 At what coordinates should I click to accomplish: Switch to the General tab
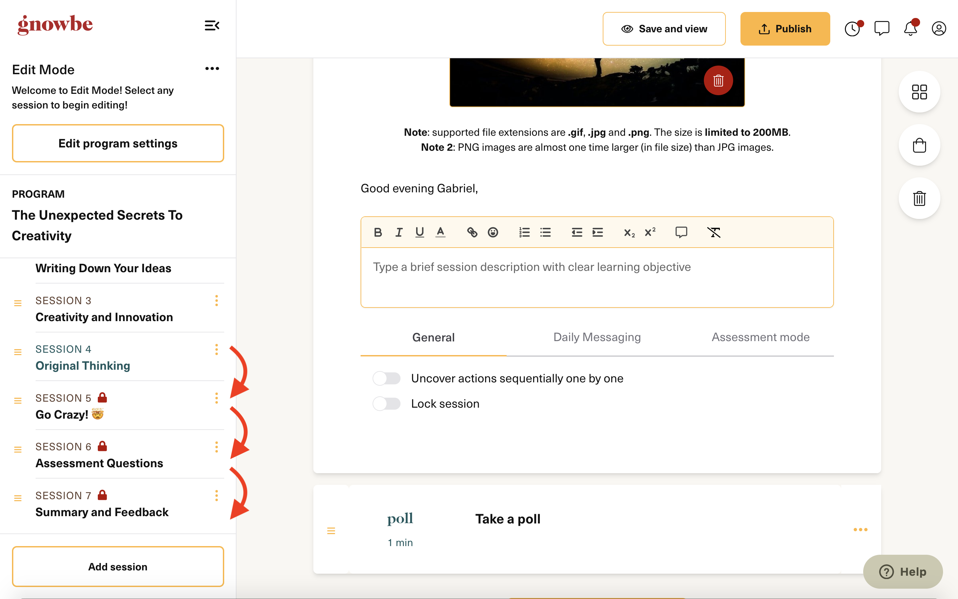(433, 337)
